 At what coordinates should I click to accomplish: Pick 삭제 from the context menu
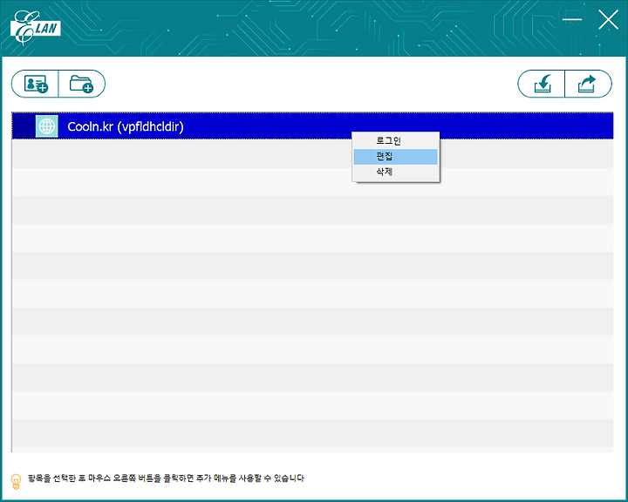click(395, 173)
